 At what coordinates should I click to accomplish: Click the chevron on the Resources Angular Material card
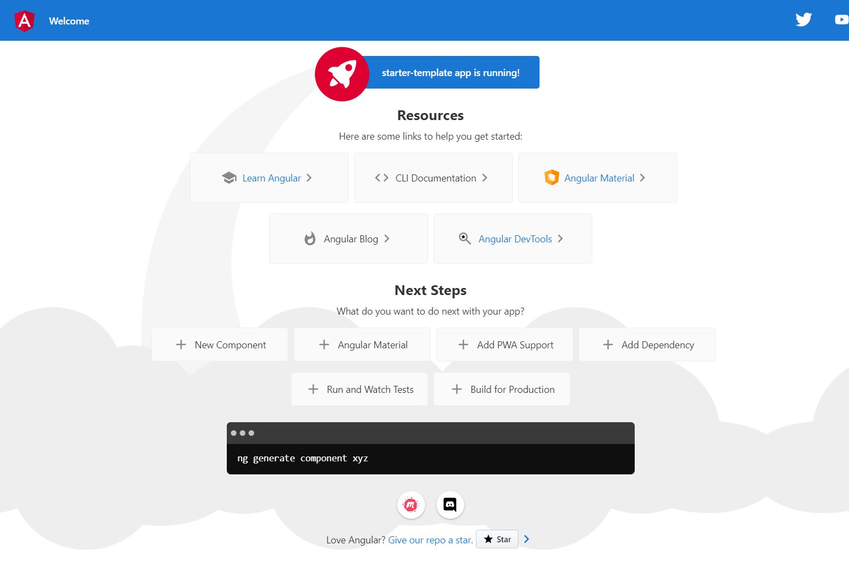pyautogui.click(x=642, y=178)
